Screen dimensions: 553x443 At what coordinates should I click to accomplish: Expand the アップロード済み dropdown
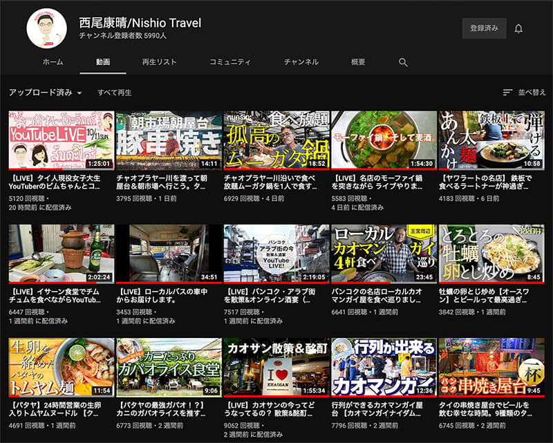coord(46,93)
